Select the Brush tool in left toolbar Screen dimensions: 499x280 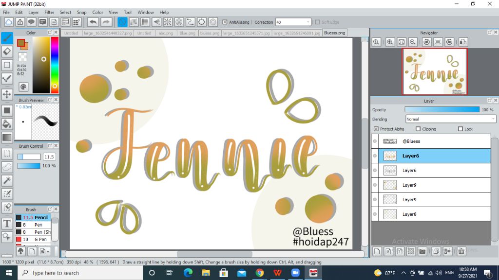(x=7, y=38)
